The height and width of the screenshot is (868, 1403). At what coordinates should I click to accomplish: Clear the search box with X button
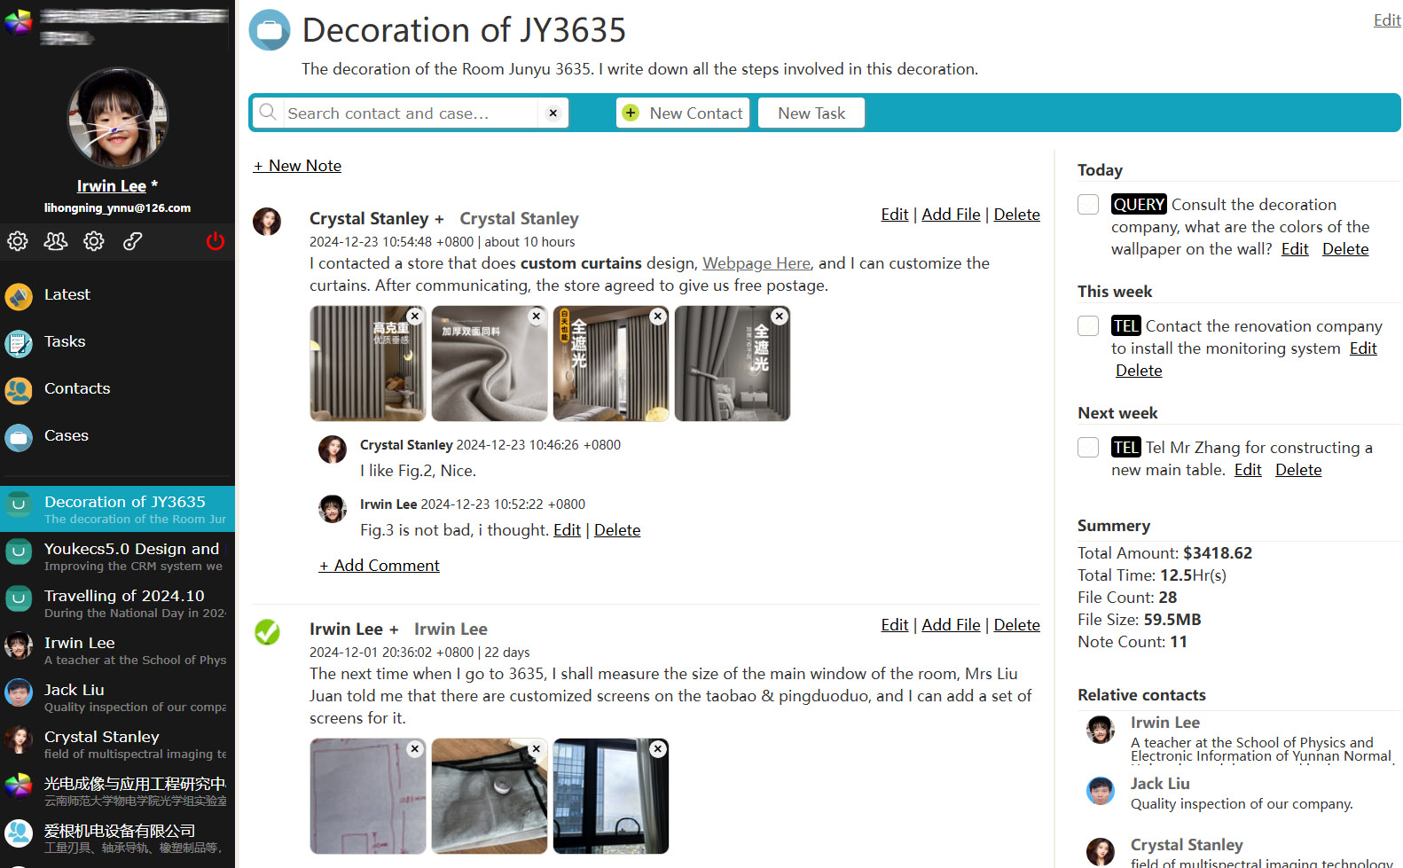(x=553, y=113)
